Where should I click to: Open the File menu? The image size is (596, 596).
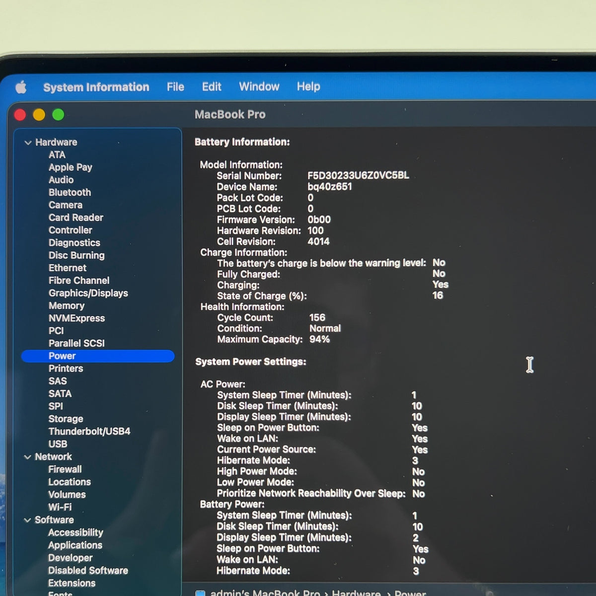coord(175,87)
